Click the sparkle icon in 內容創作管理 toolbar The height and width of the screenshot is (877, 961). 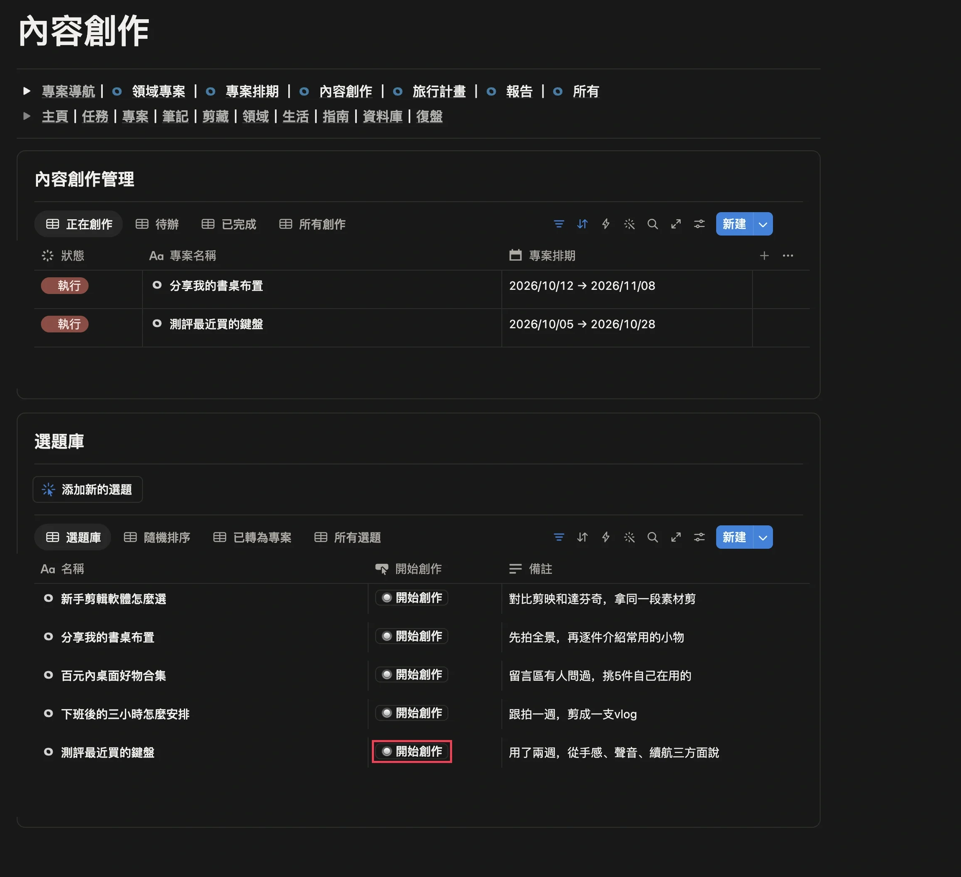[x=629, y=224]
